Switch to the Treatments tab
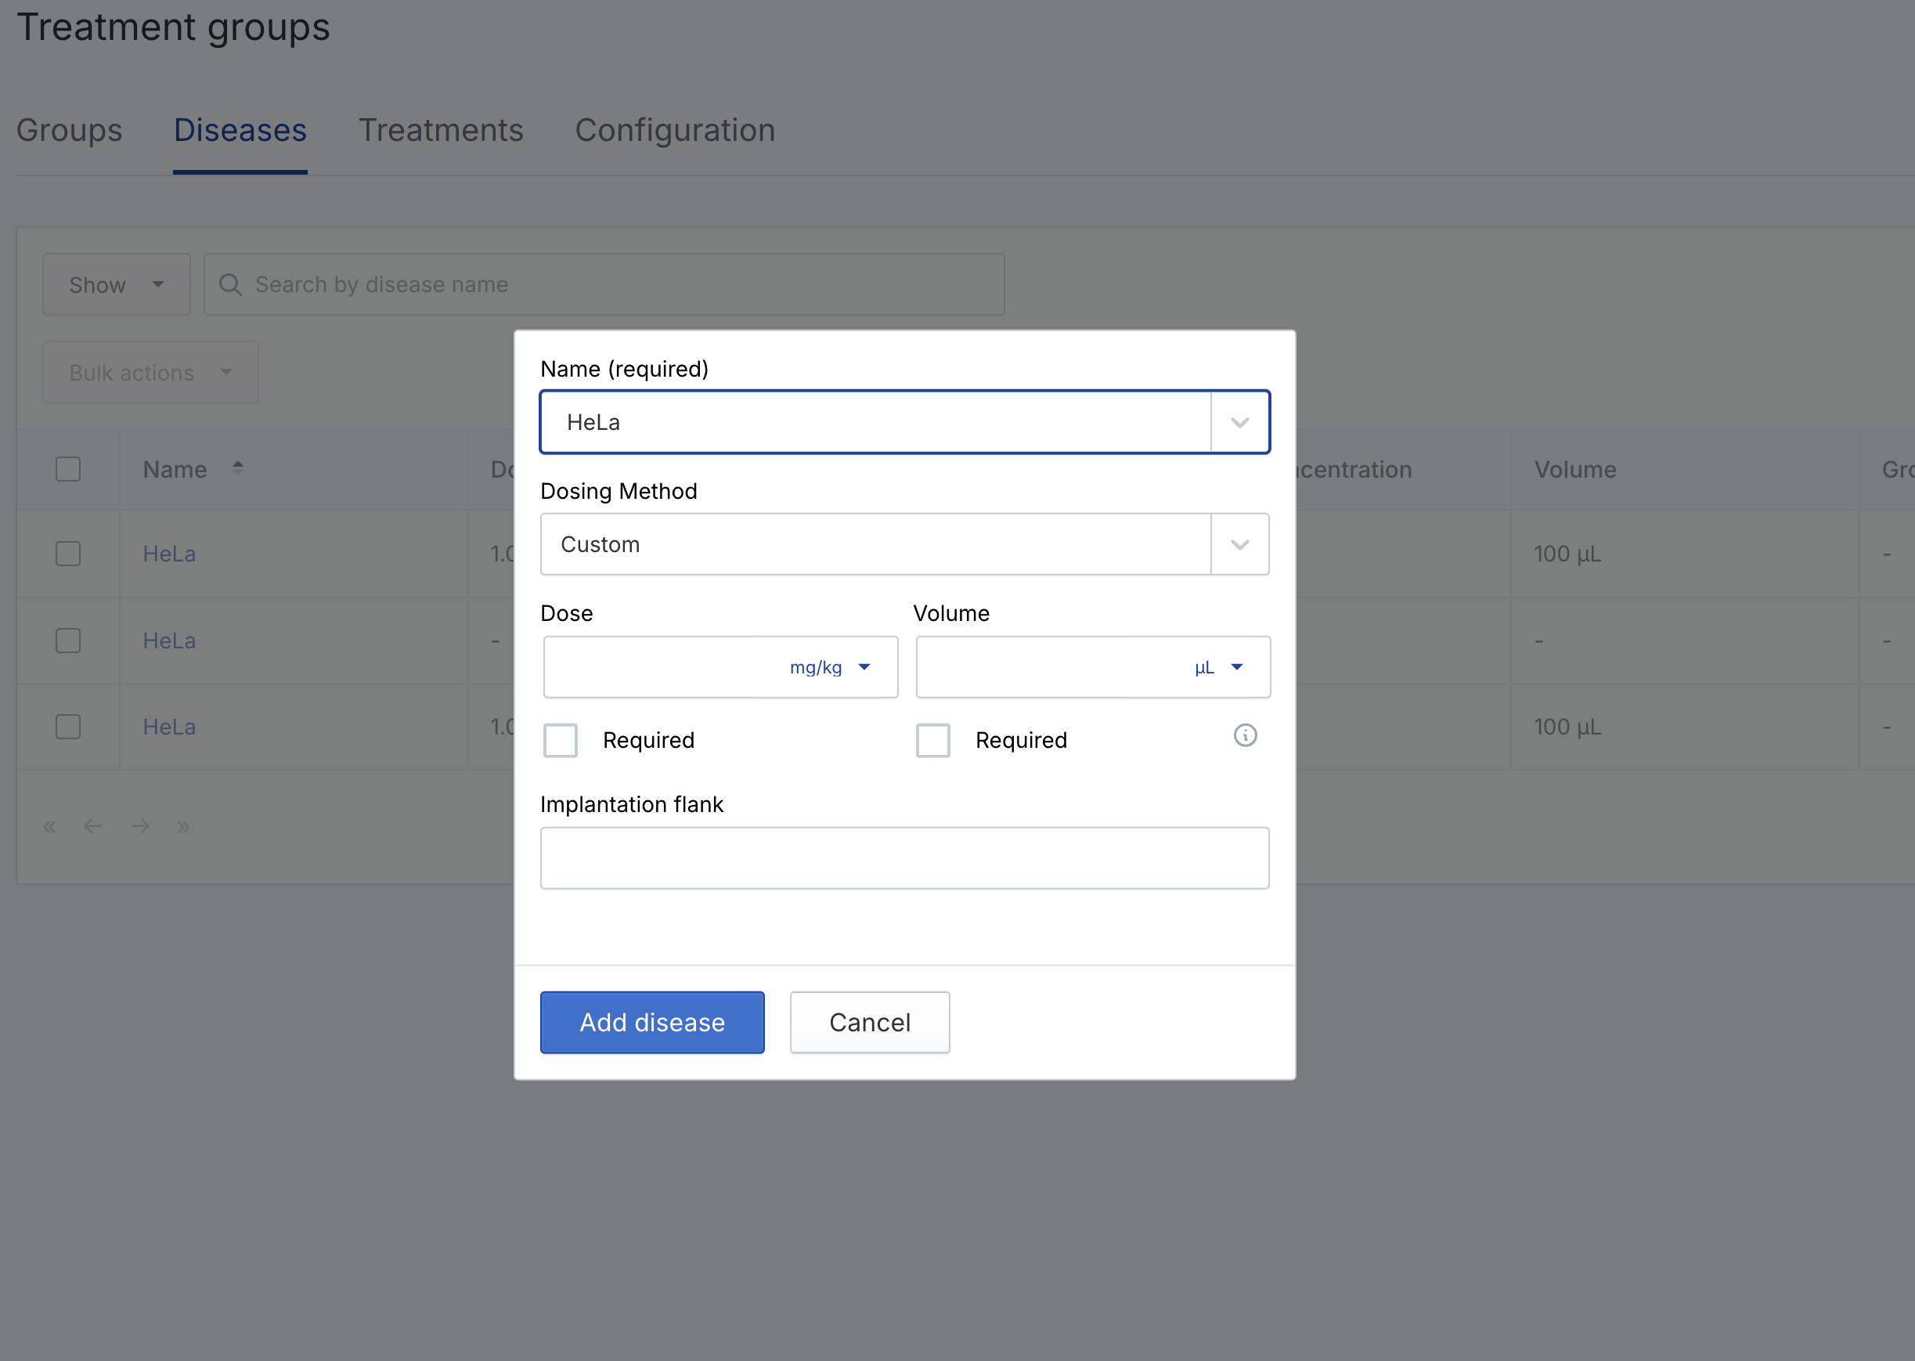 pos(441,131)
